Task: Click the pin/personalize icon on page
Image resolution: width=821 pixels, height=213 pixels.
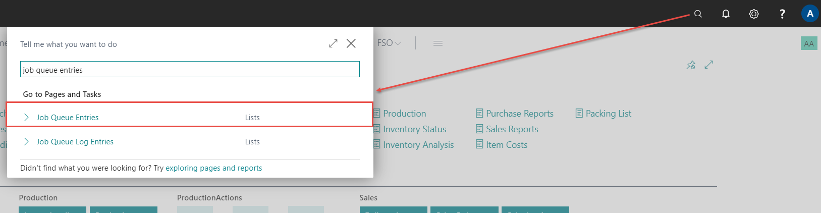Action: [x=691, y=65]
